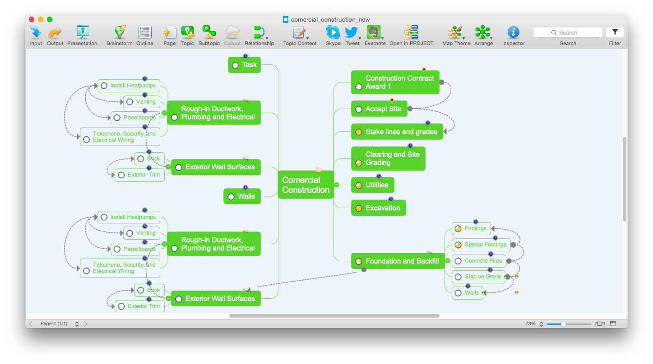Screen dimensions: 653x364
Task: Go to the next page arrow
Action: click(86, 324)
